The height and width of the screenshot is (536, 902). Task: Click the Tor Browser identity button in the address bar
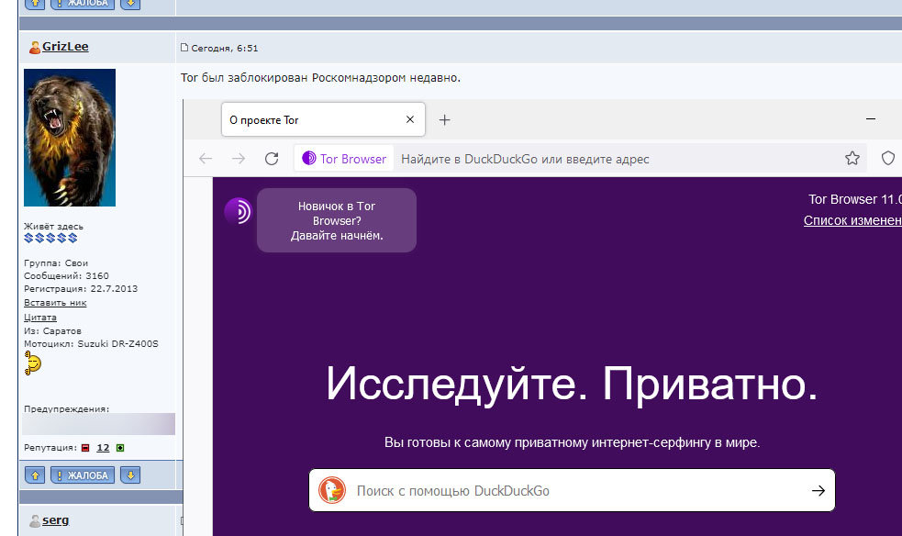(x=344, y=159)
